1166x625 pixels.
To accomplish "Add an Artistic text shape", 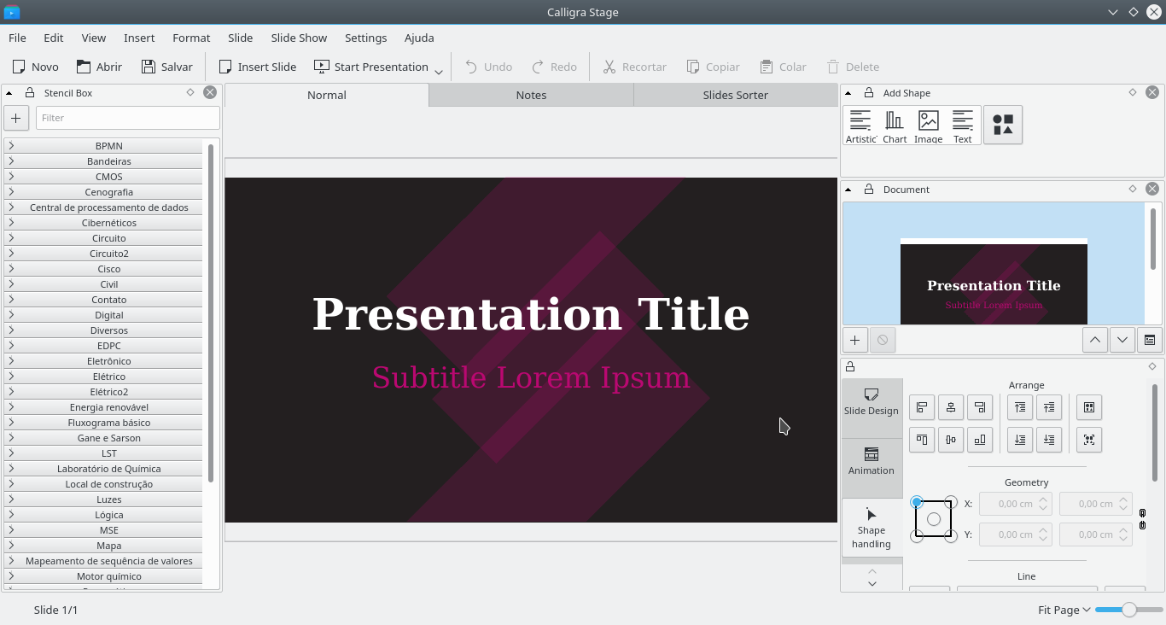I will coord(860,125).
